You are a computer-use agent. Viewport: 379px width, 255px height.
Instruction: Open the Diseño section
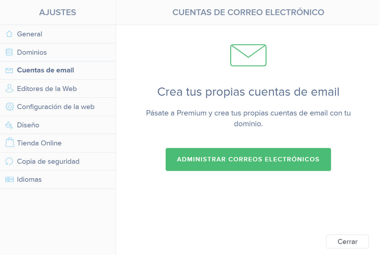(28, 125)
